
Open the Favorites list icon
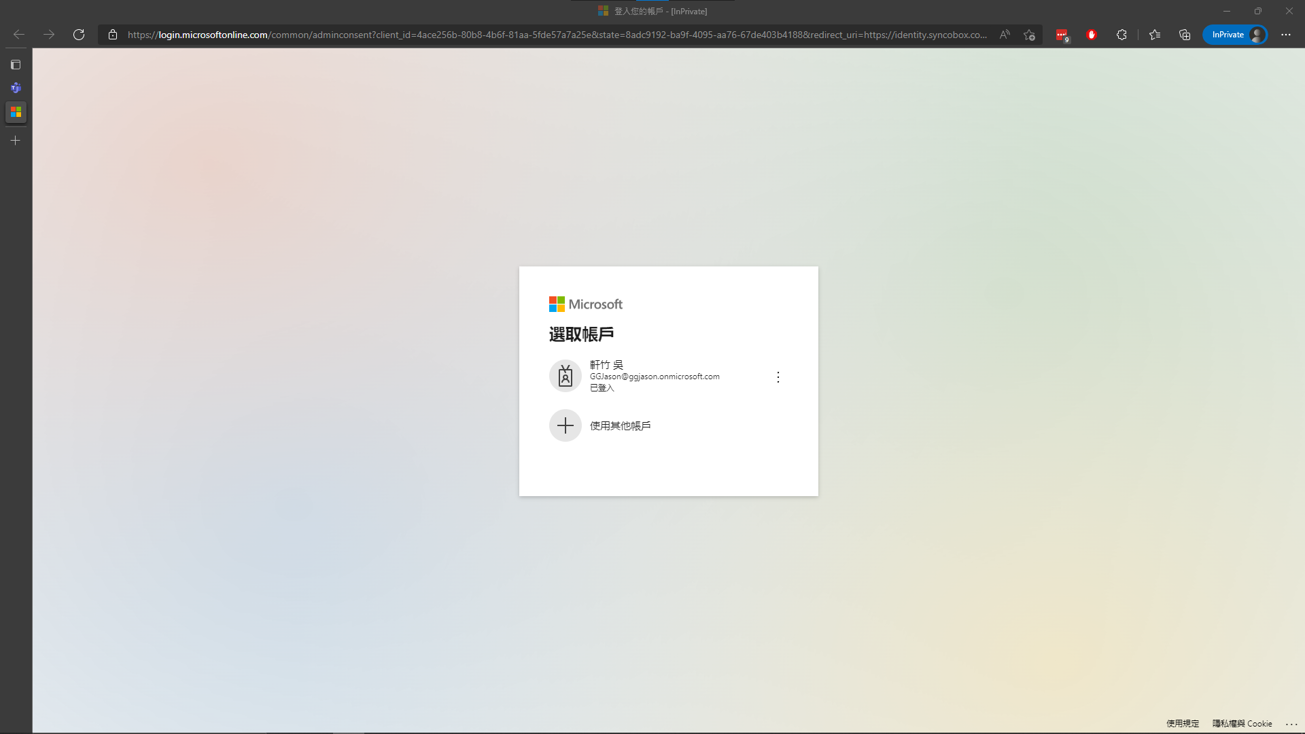pos(1155,35)
